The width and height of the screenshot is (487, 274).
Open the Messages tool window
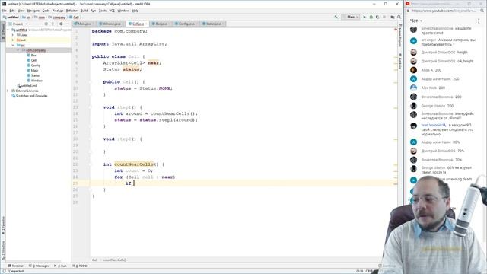(39, 266)
